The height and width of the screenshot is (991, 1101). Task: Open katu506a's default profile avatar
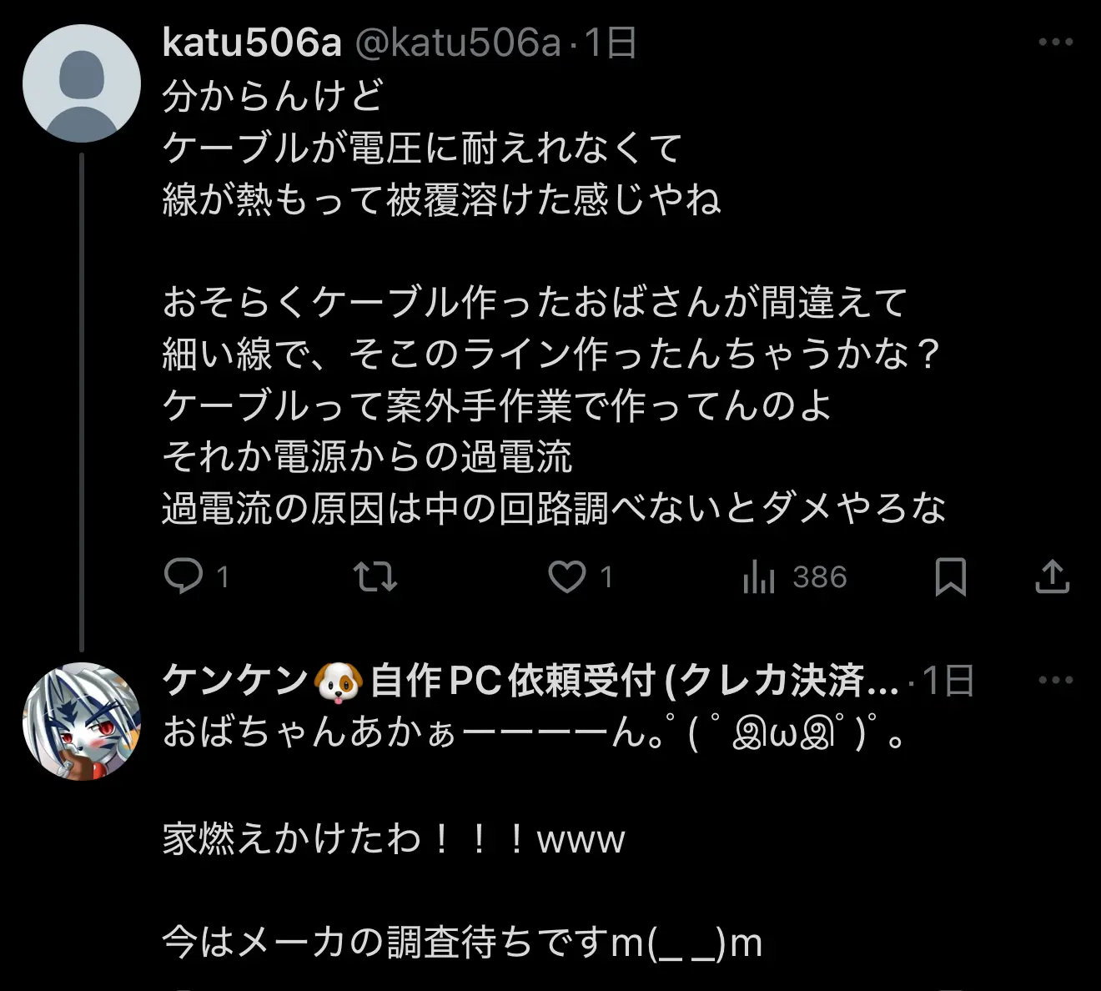pyautogui.click(x=82, y=83)
